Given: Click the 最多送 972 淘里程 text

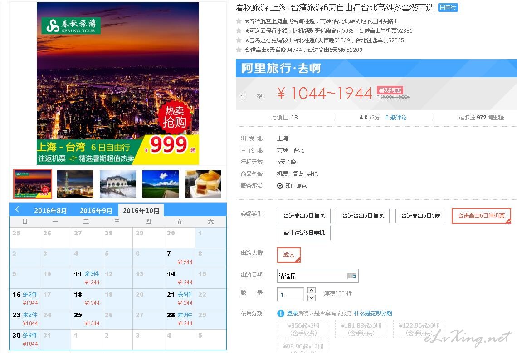Looking at the screenshot, I should click(481, 118).
